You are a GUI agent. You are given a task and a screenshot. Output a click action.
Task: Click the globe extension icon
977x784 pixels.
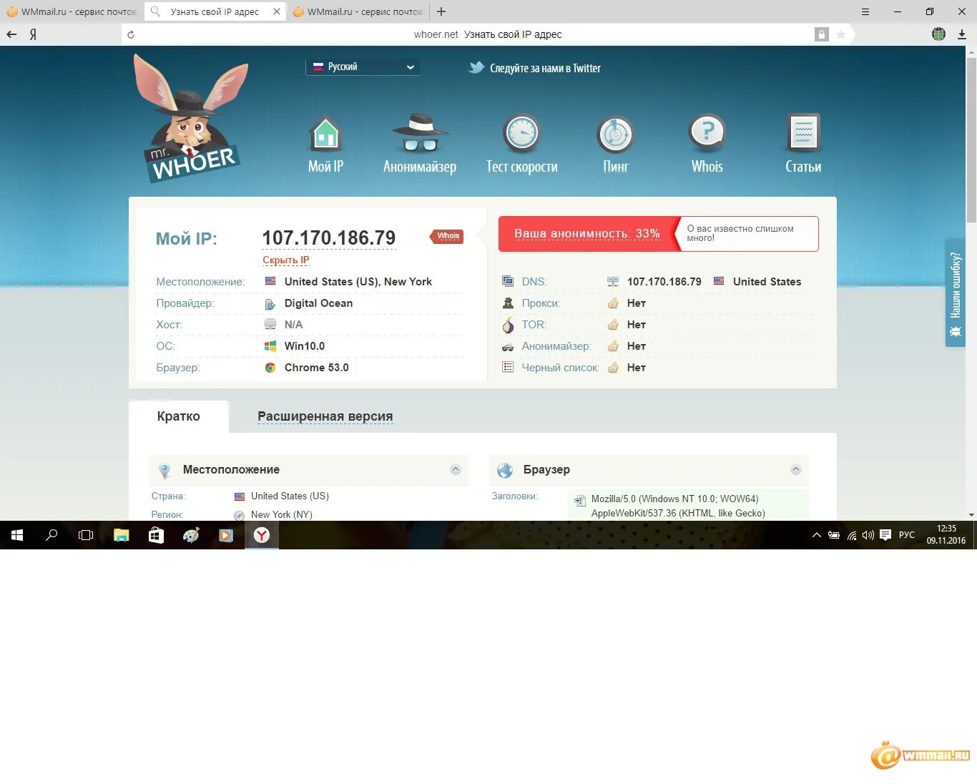[939, 34]
